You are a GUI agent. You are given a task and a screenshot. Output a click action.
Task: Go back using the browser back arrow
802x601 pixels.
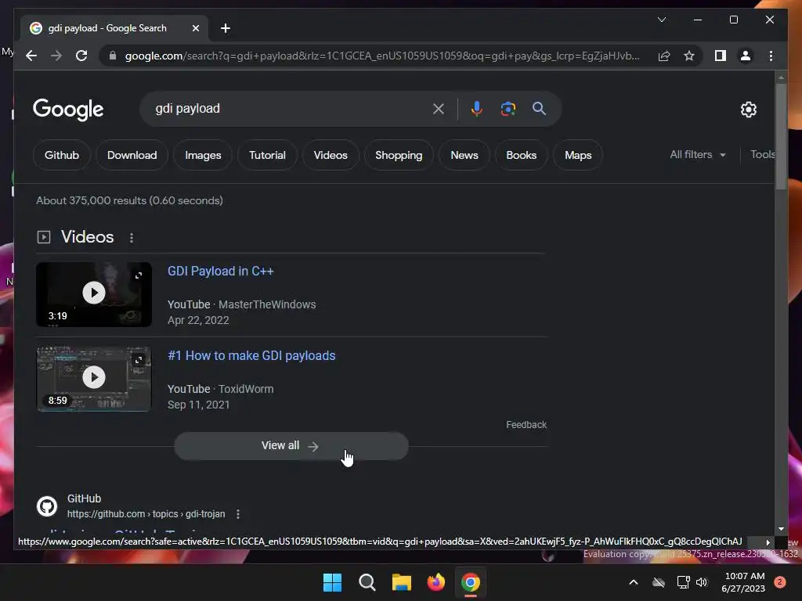[x=31, y=56]
